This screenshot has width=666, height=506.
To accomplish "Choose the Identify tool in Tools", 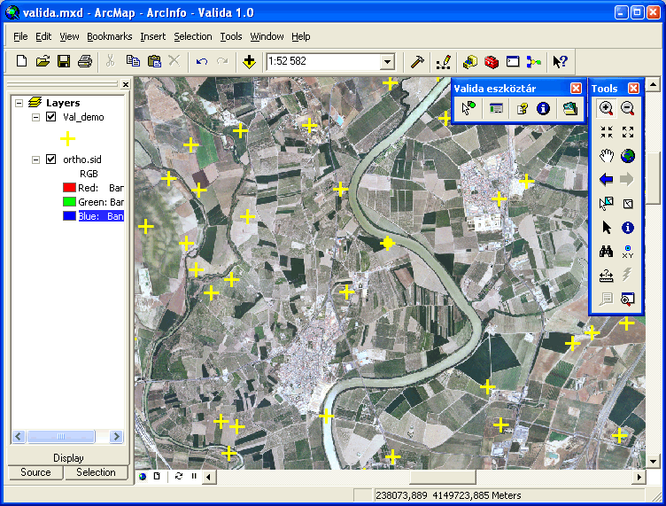I will (x=628, y=228).
